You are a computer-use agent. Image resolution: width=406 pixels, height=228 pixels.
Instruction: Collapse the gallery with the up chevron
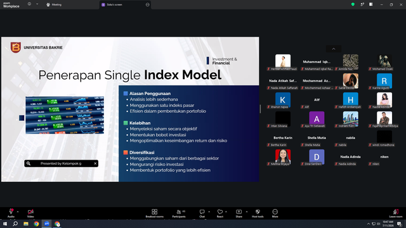334,49
